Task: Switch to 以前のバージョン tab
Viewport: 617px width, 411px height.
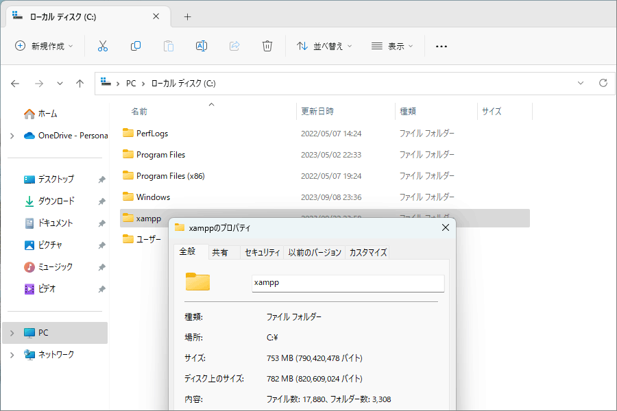Action: pos(315,253)
